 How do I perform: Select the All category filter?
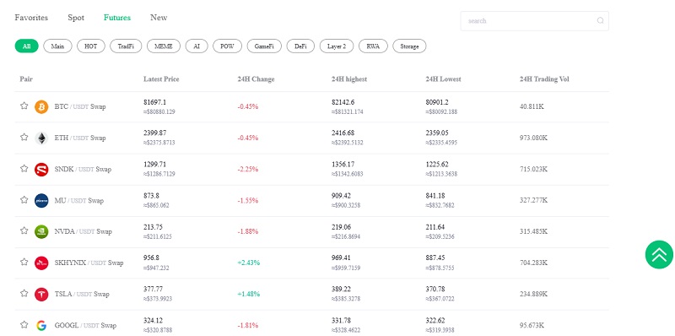pyautogui.click(x=27, y=46)
